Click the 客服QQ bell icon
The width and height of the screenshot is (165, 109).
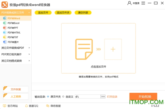click(x=26, y=106)
